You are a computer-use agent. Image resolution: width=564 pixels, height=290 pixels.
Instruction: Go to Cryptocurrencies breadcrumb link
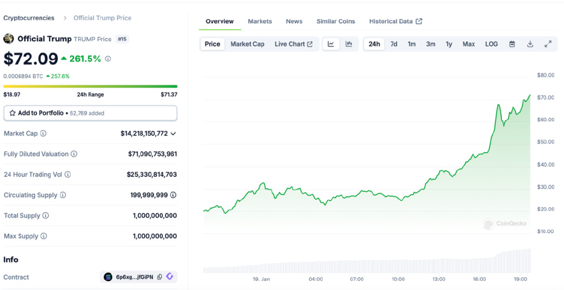(29, 18)
